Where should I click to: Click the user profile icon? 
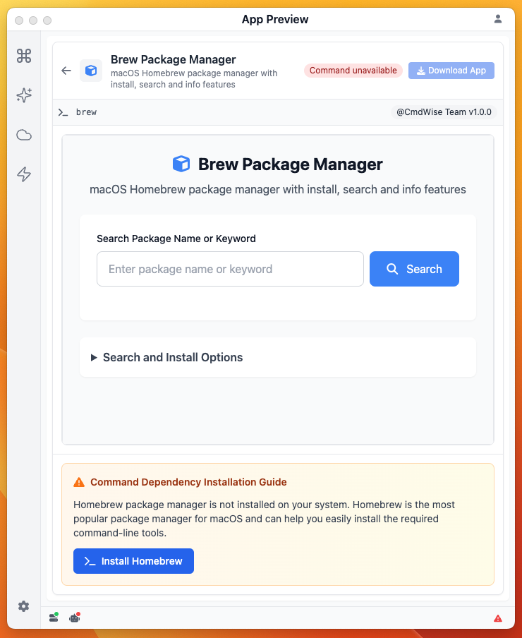[x=497, y=19]
